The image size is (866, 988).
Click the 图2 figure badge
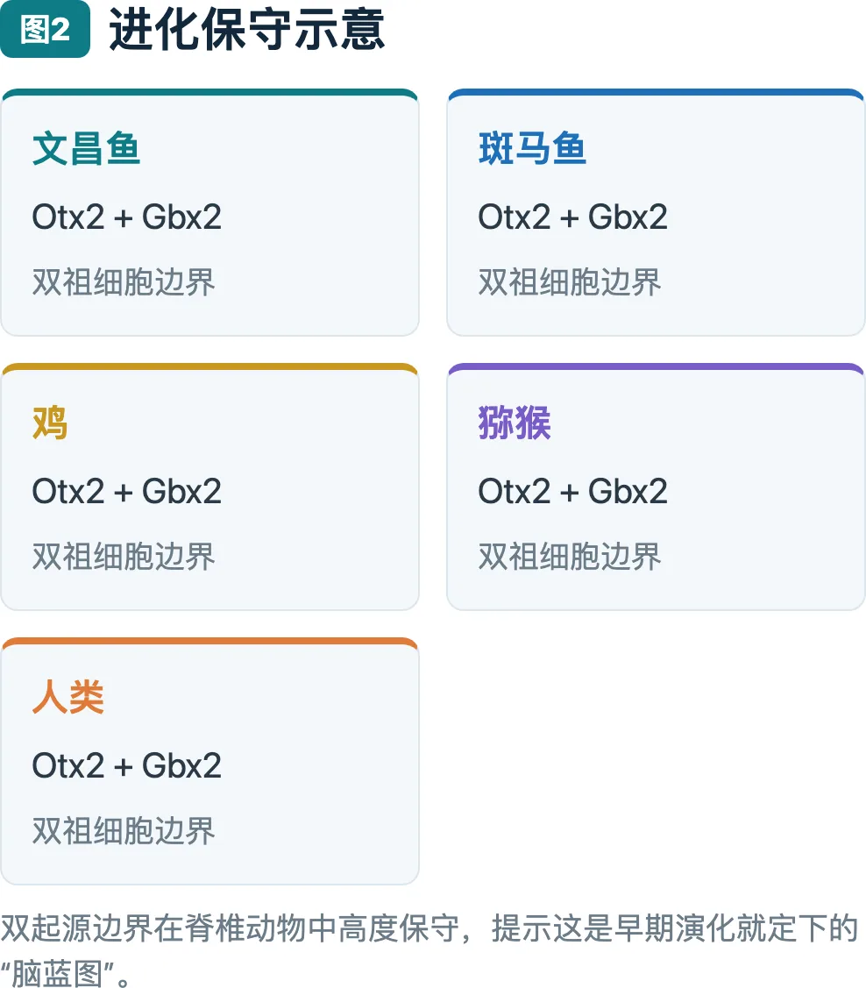click(x=45, y=30)
